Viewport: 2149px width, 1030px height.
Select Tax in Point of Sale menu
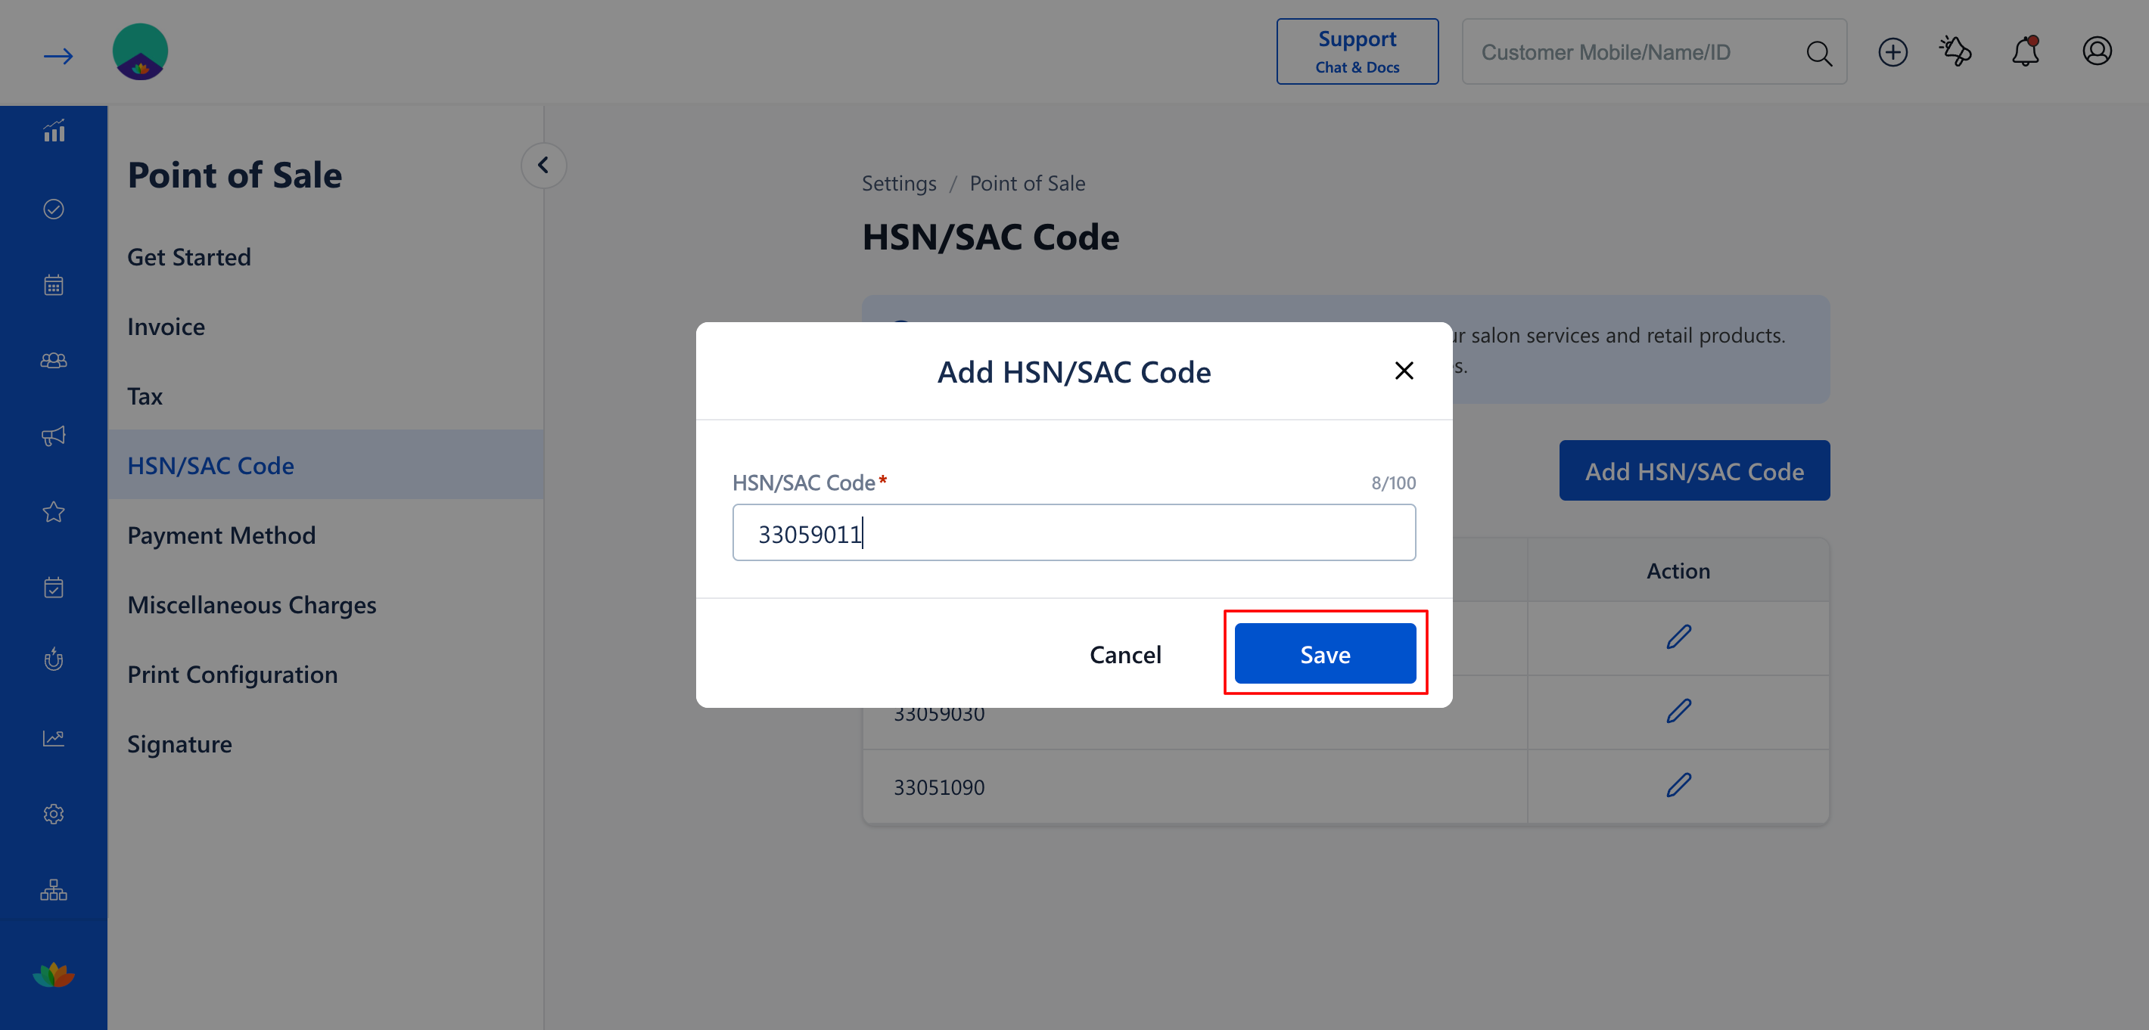(x=145, y=396)
